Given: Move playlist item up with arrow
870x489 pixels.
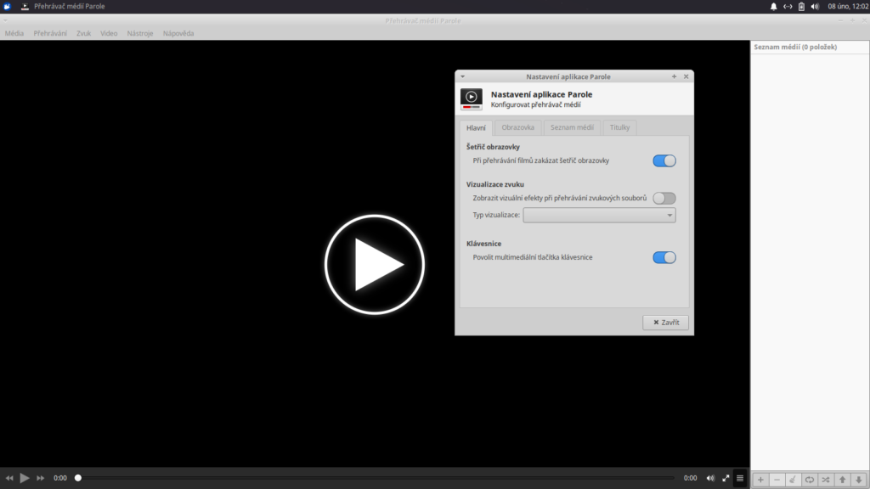Looking at the screenshot, I should point(842,480).
